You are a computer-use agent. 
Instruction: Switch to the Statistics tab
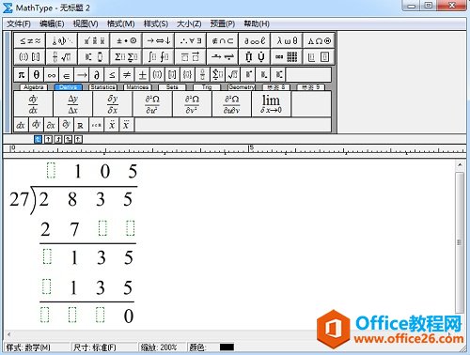[102, 87]
